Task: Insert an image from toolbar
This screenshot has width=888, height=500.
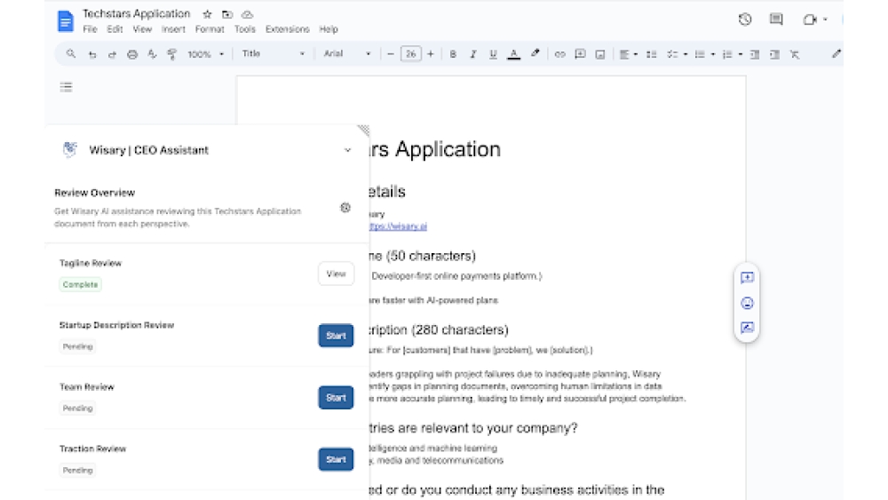Action: click(600, 54)
